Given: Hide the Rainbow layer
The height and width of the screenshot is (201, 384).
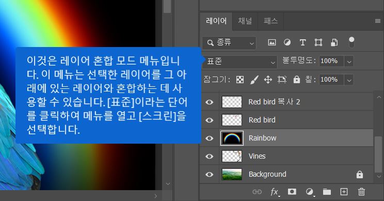Looking at the screenshot, I should click(209, 138).
